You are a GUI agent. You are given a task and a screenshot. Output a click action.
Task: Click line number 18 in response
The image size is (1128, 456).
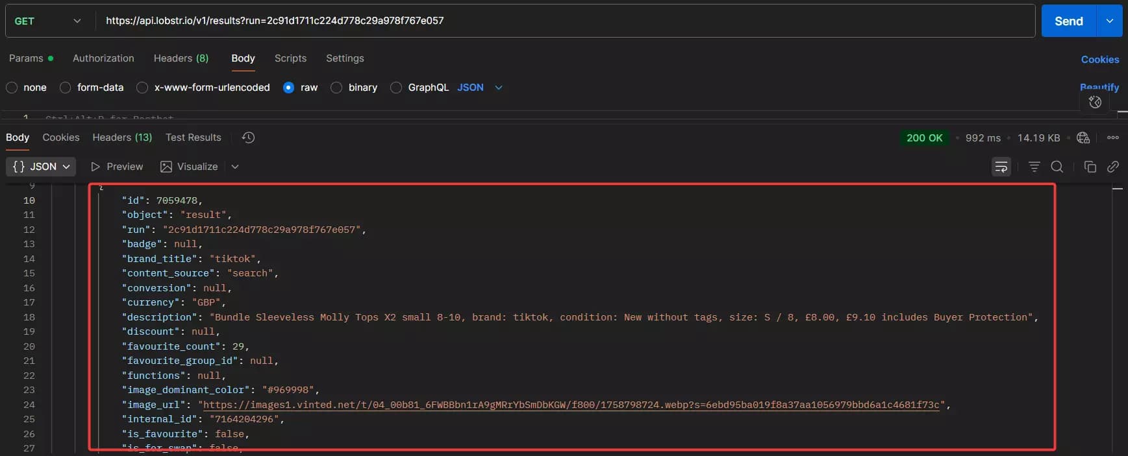click(x=29, y=317)
